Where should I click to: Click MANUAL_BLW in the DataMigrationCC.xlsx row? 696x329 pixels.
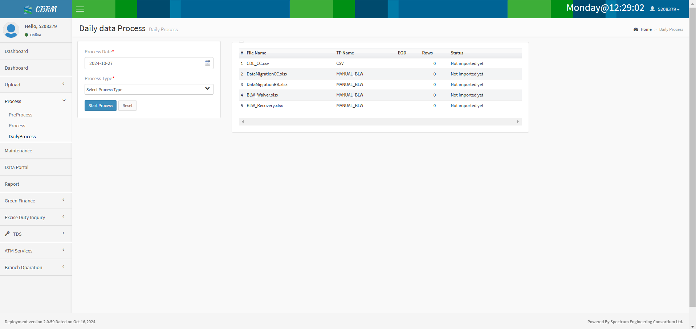[350, 74]
